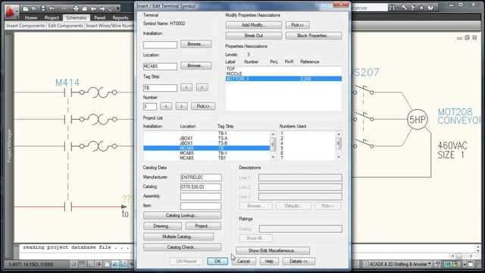Click the New file icon in quick access toolbar
Viewport: 485px width, 273px height.
26,8
